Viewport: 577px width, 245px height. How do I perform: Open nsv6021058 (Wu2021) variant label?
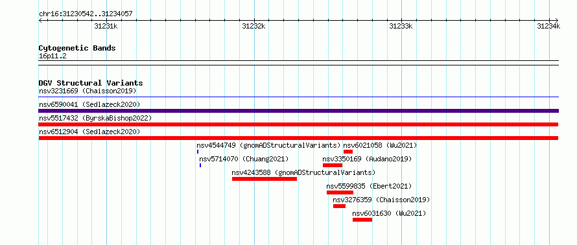[x=380, y=145]
